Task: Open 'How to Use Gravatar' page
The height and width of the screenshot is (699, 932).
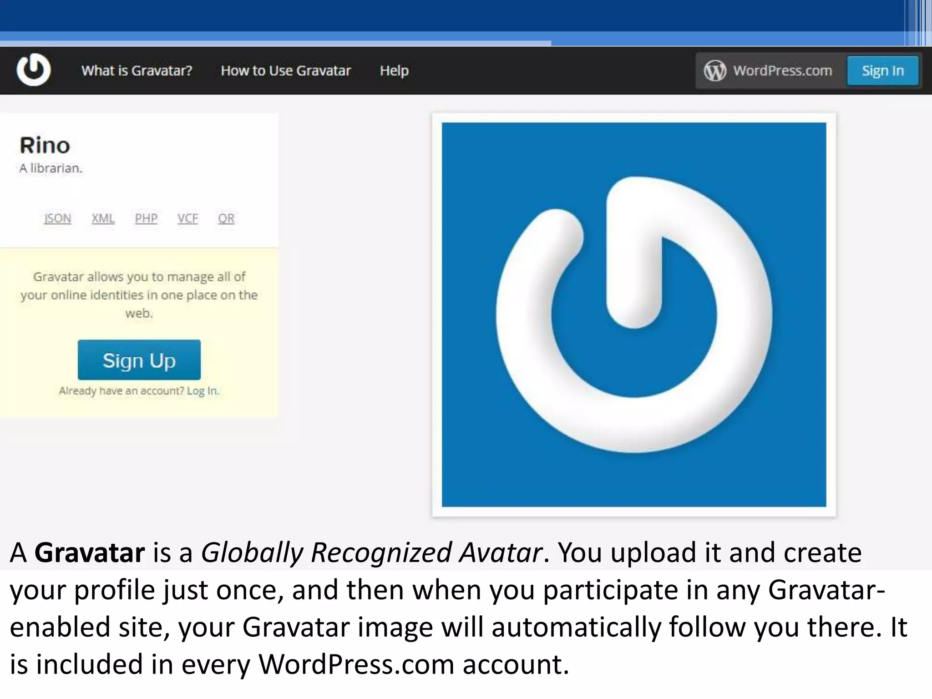Action: [286, 71]
